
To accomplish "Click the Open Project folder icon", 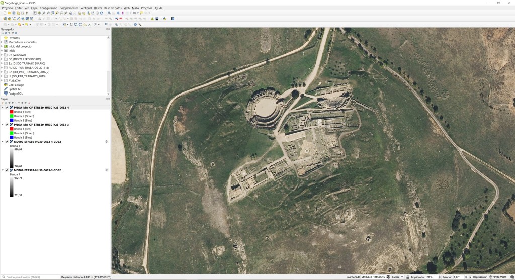I will tap(9, 13).
